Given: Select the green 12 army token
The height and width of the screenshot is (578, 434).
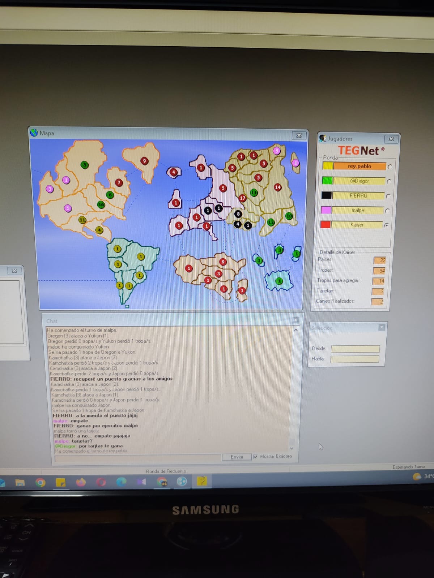Looking at the screenshot, I should point(271,222).
